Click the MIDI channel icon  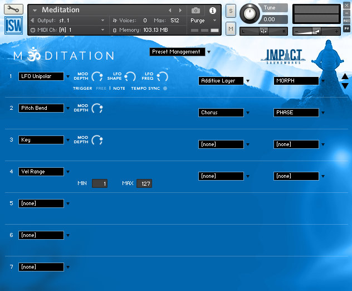tap(33, 30)
